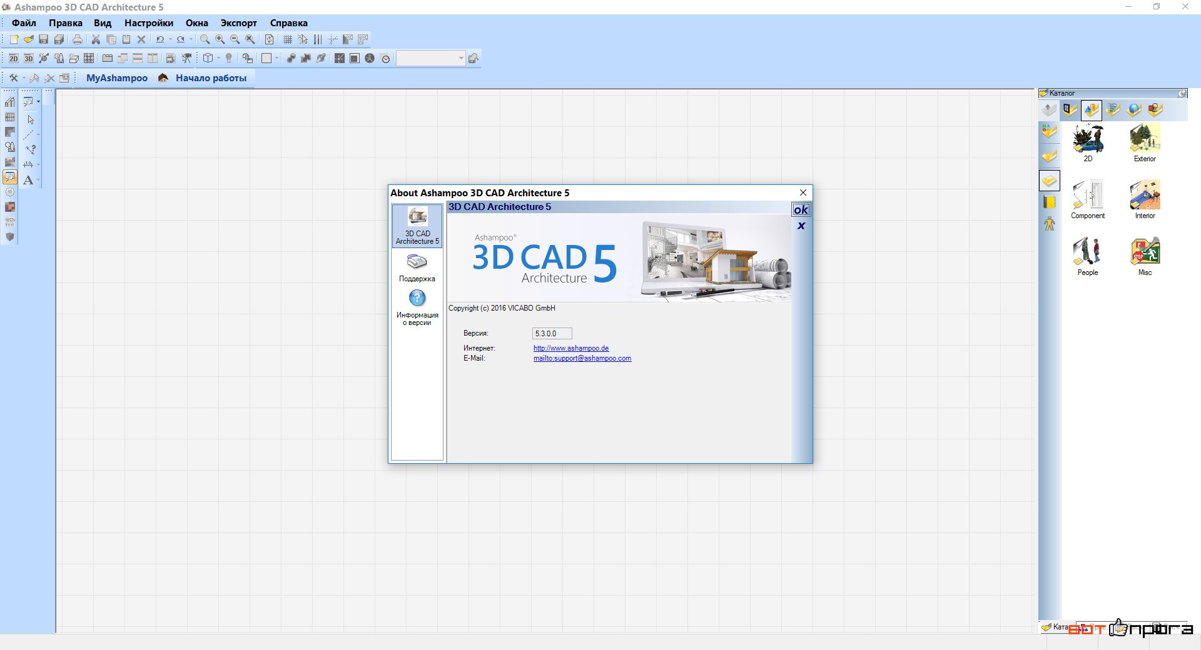The height and width of the screenshot is (650, 1201).
Task: Click the Paste clipboard icon
Action: [x=126, y=39]
